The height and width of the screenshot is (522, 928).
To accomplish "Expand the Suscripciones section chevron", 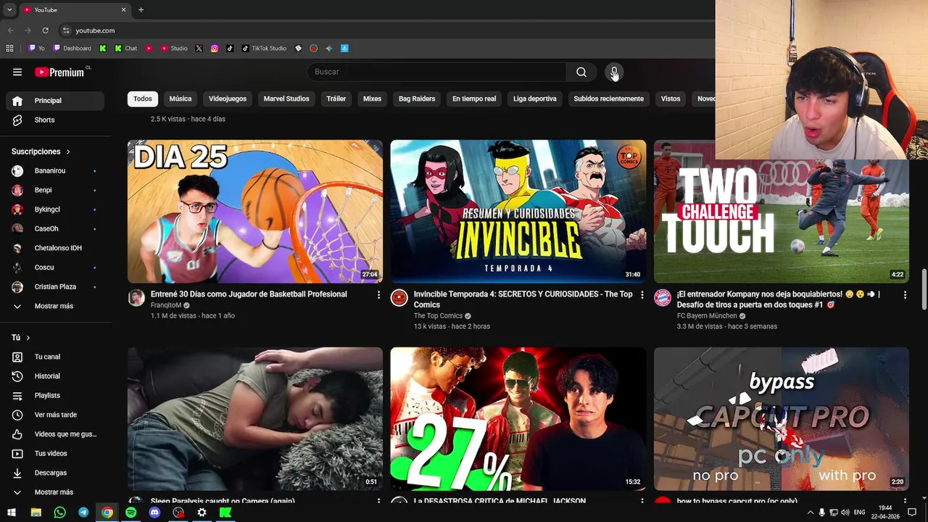I will point(68,152).
